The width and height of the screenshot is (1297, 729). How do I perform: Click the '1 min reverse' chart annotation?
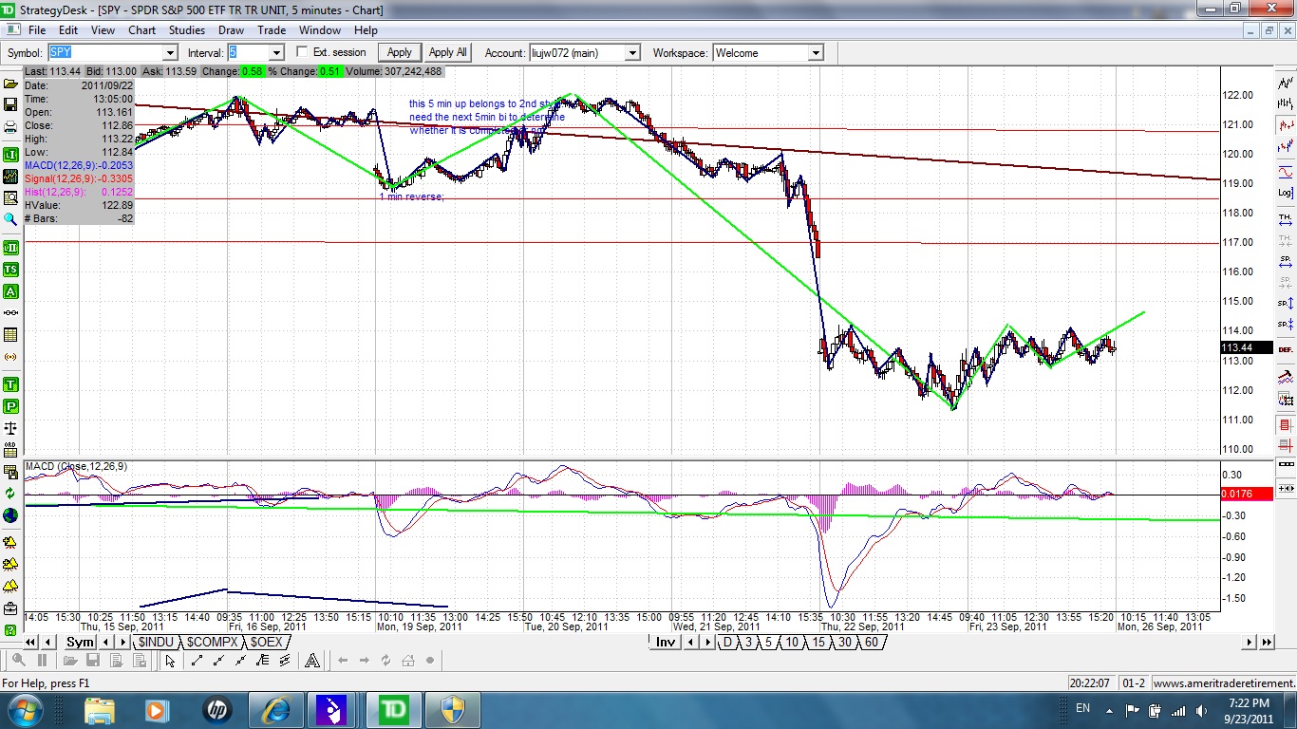tap(412, 197)
